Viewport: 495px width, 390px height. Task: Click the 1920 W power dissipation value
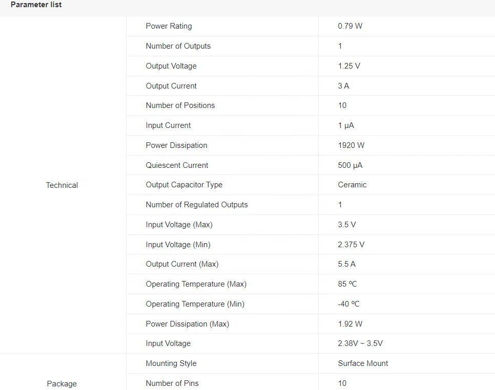pyautogui.click(x=351, y=145)
